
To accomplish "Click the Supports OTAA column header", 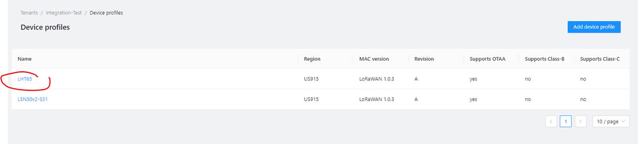I will pos(488,59).
